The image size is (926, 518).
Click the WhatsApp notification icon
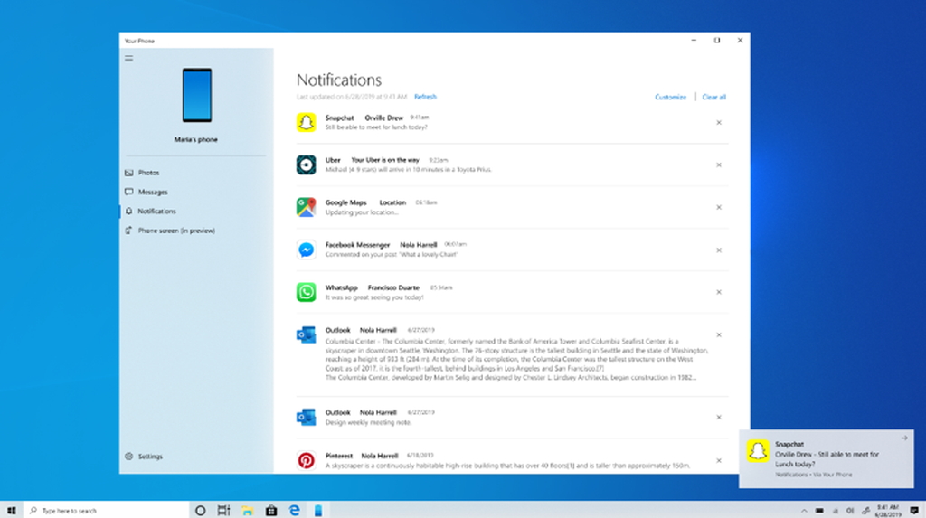[x=306, y=292]
